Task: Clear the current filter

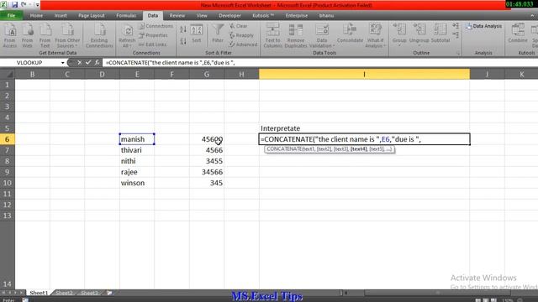Action: [239, 26]
